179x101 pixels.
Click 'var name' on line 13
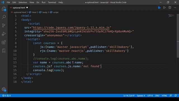(40, 62)
